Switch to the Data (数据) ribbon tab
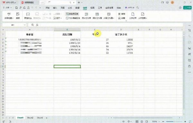 coord(78,8)
